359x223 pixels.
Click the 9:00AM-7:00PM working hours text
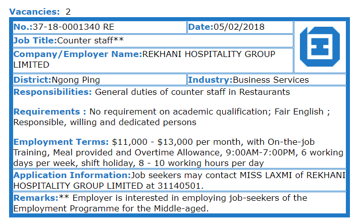click(x=261, y=152)
